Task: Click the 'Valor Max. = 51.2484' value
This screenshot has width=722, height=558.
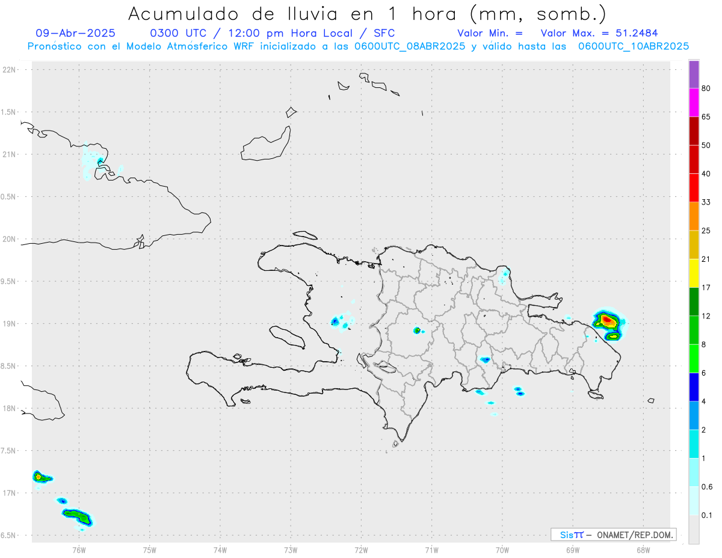Action: click(x=599, y=33)
